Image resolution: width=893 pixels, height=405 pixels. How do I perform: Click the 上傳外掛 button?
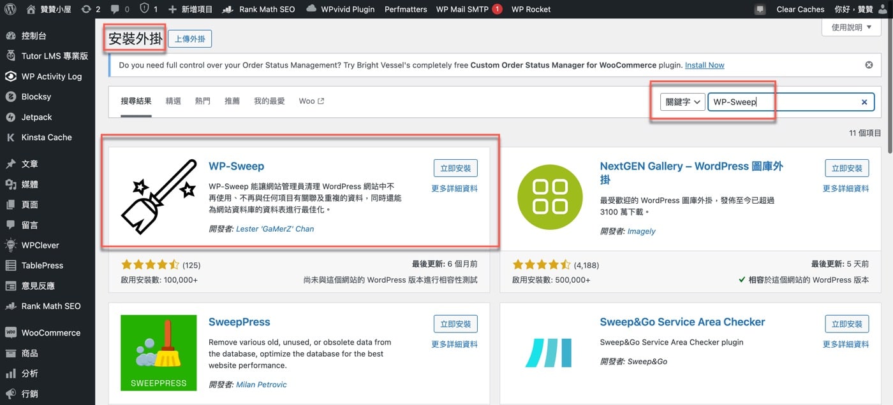click(190, 39)
